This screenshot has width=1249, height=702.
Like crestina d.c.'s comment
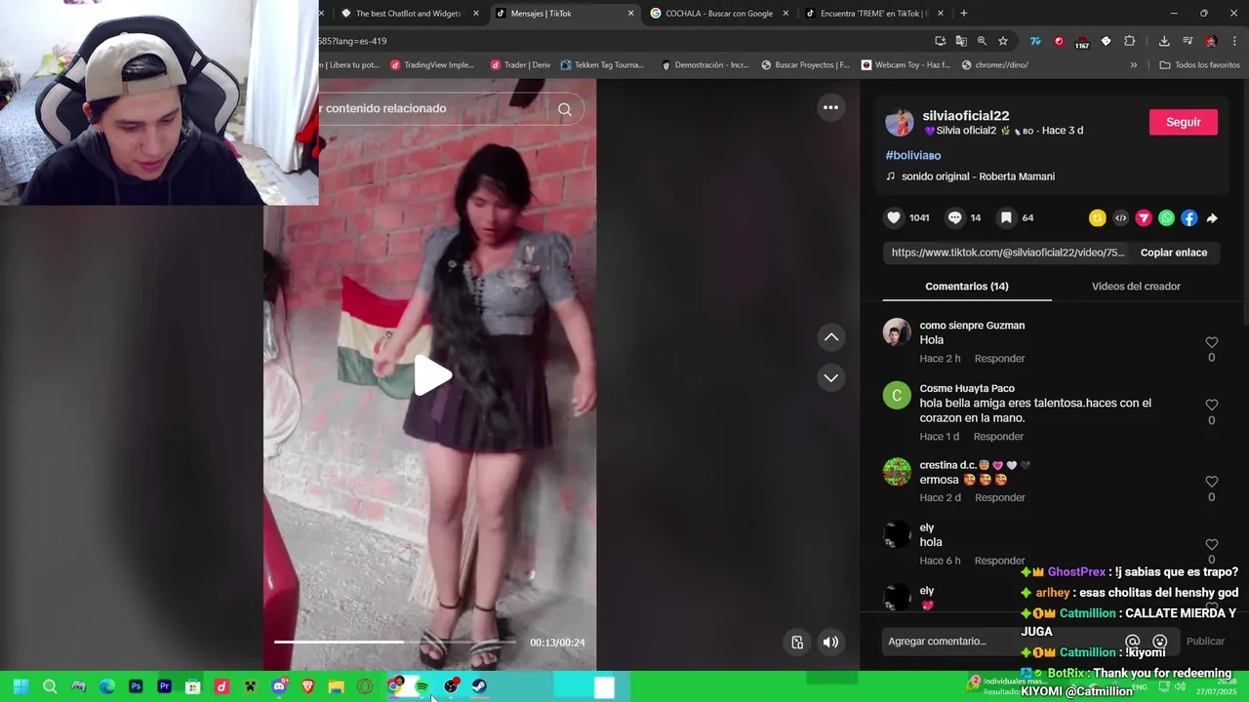click(x=1212, y=482)
